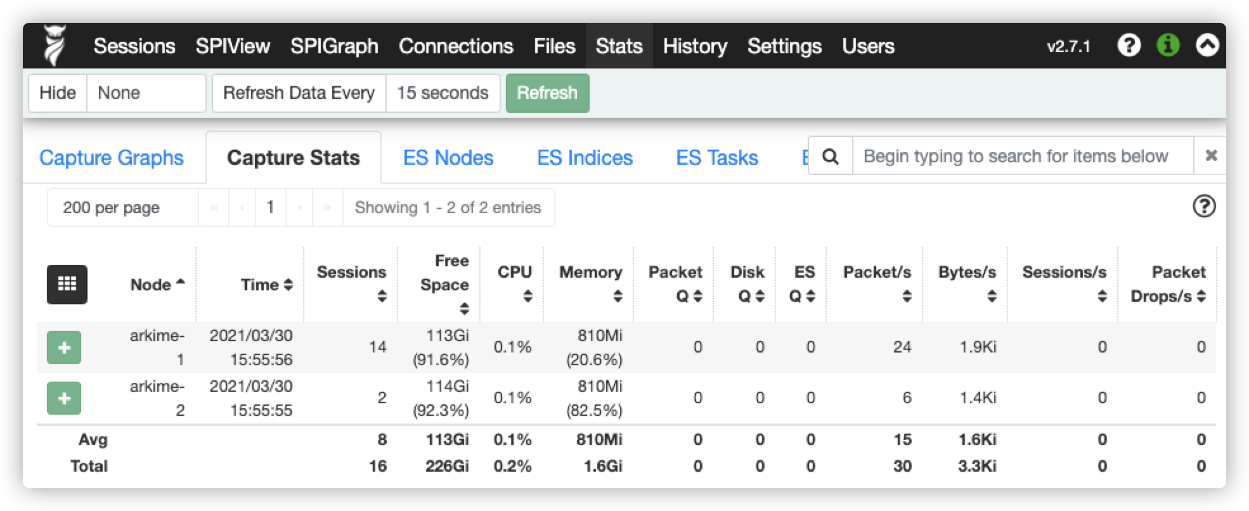
Task: Open the help question mark in the navbar
Action: (1129, 46)
